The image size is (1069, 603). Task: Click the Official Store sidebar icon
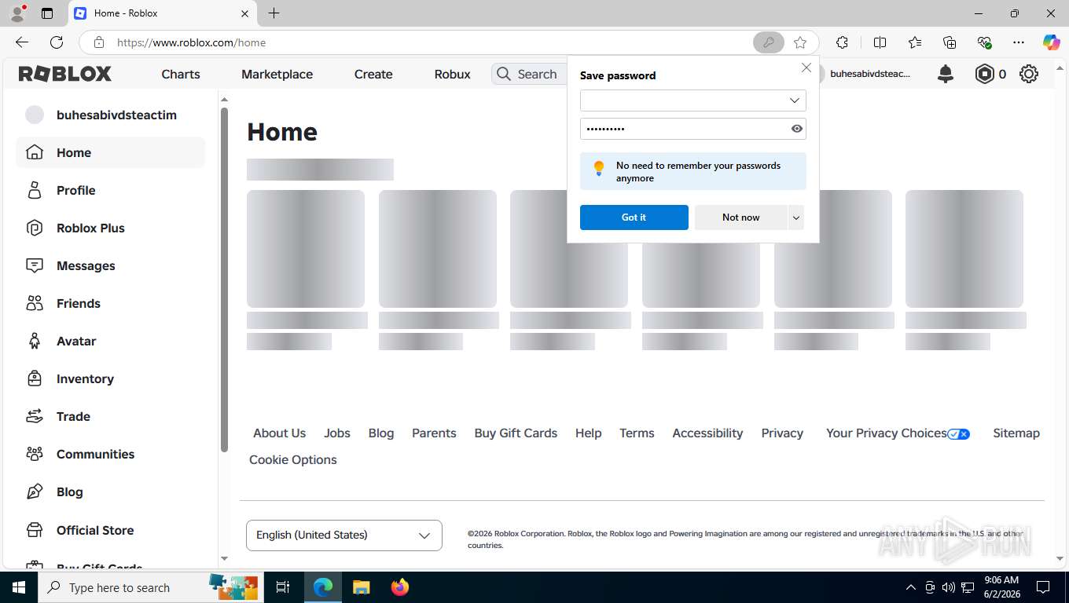coord(35,530)
